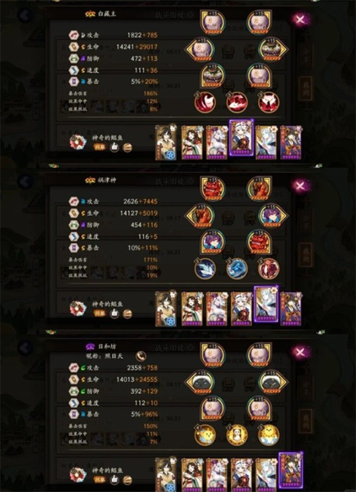The image size is (356, 492).
Task: Click the SSR badge beside 桥津神 name
Action: point(90,180)
